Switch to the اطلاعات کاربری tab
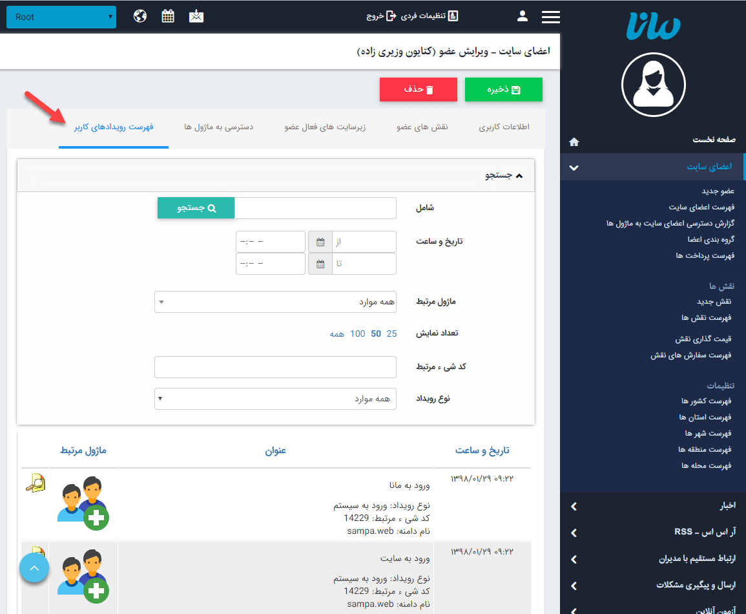The image size is (746, 614). (504, 127)
